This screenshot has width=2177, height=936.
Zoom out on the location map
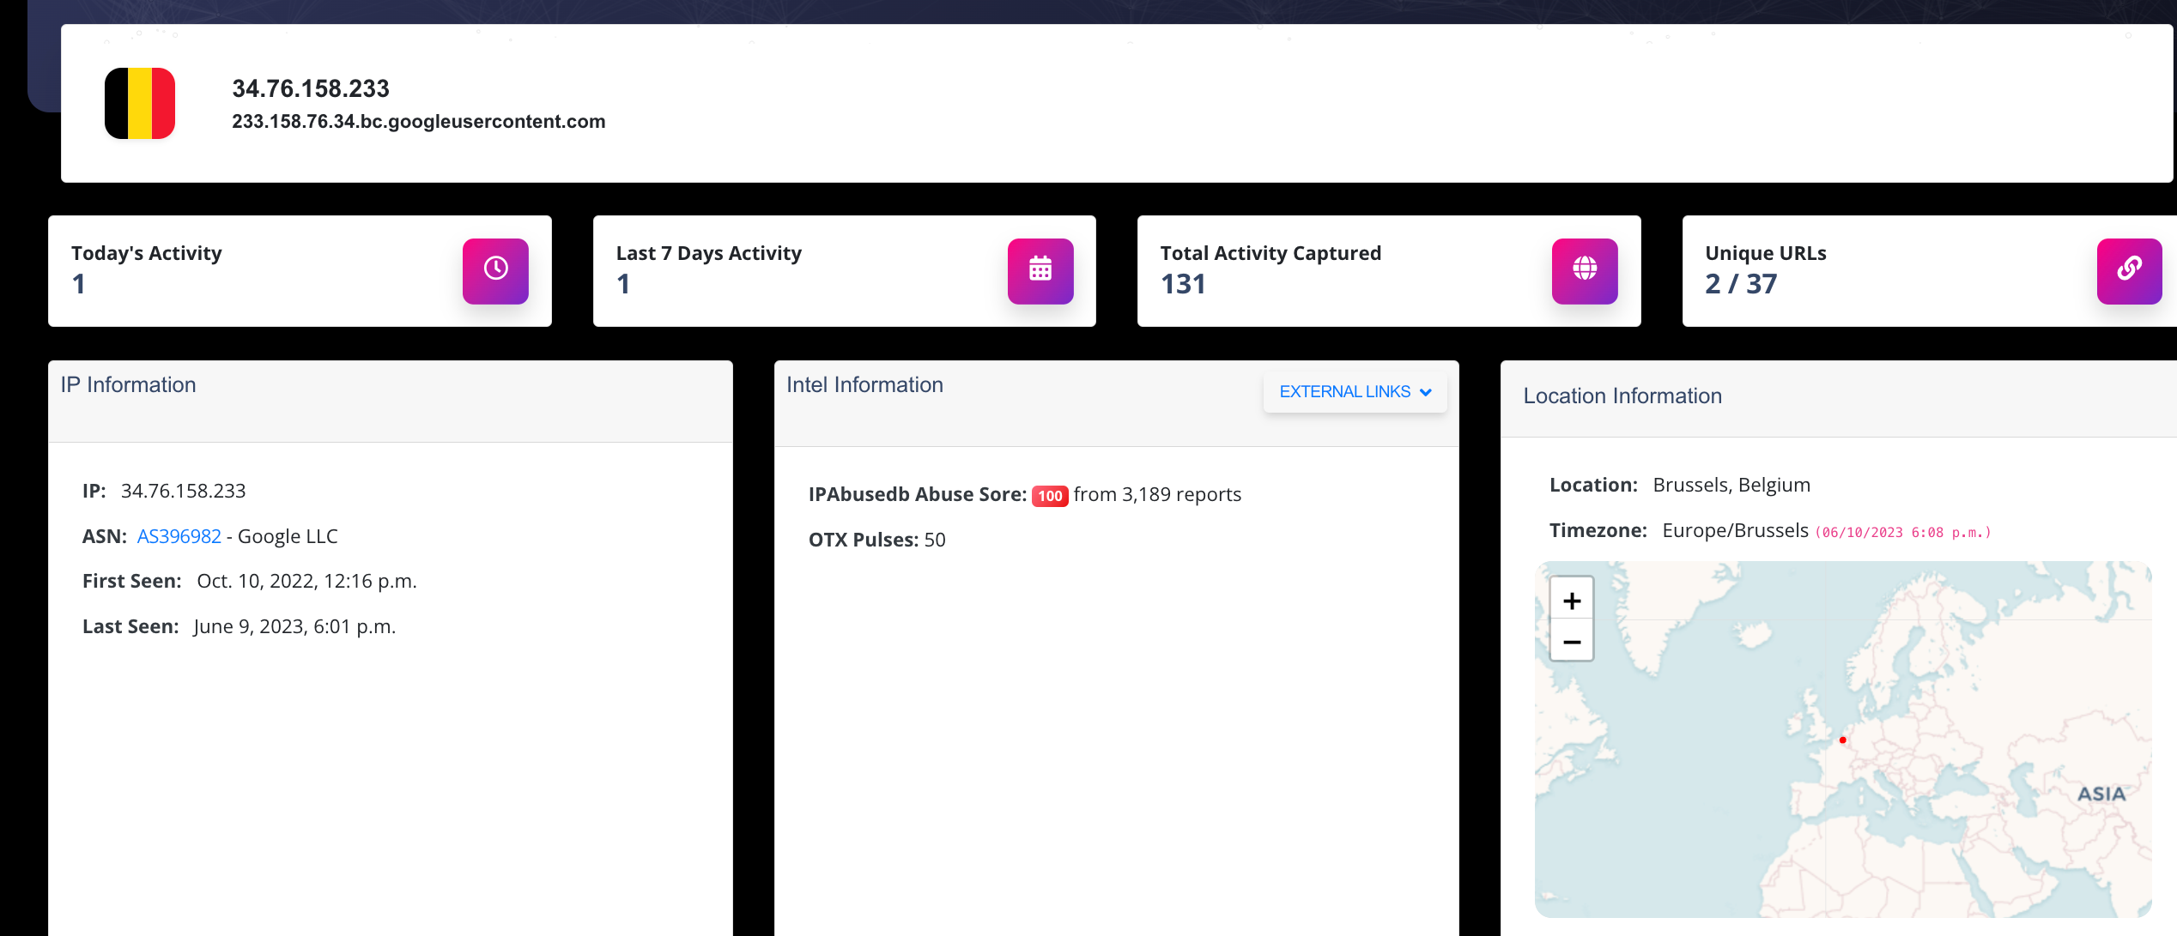click(x=1571, y=642)
